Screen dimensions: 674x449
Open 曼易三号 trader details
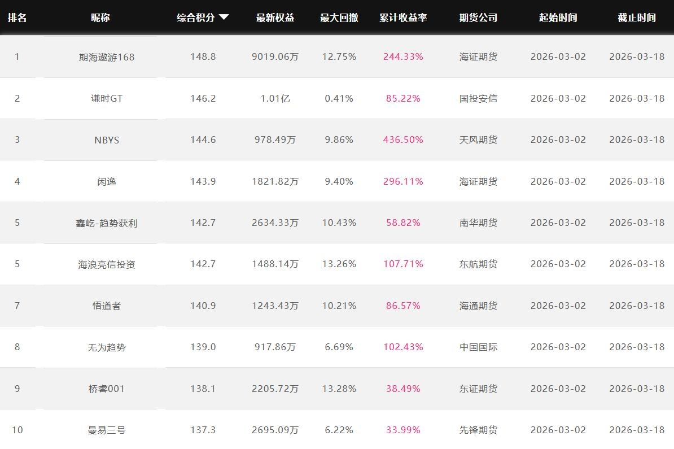[x=107, y=430]
